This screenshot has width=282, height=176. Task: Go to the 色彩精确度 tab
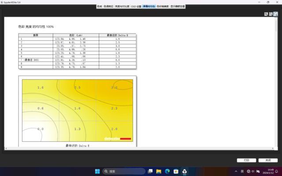coord(163,7)
